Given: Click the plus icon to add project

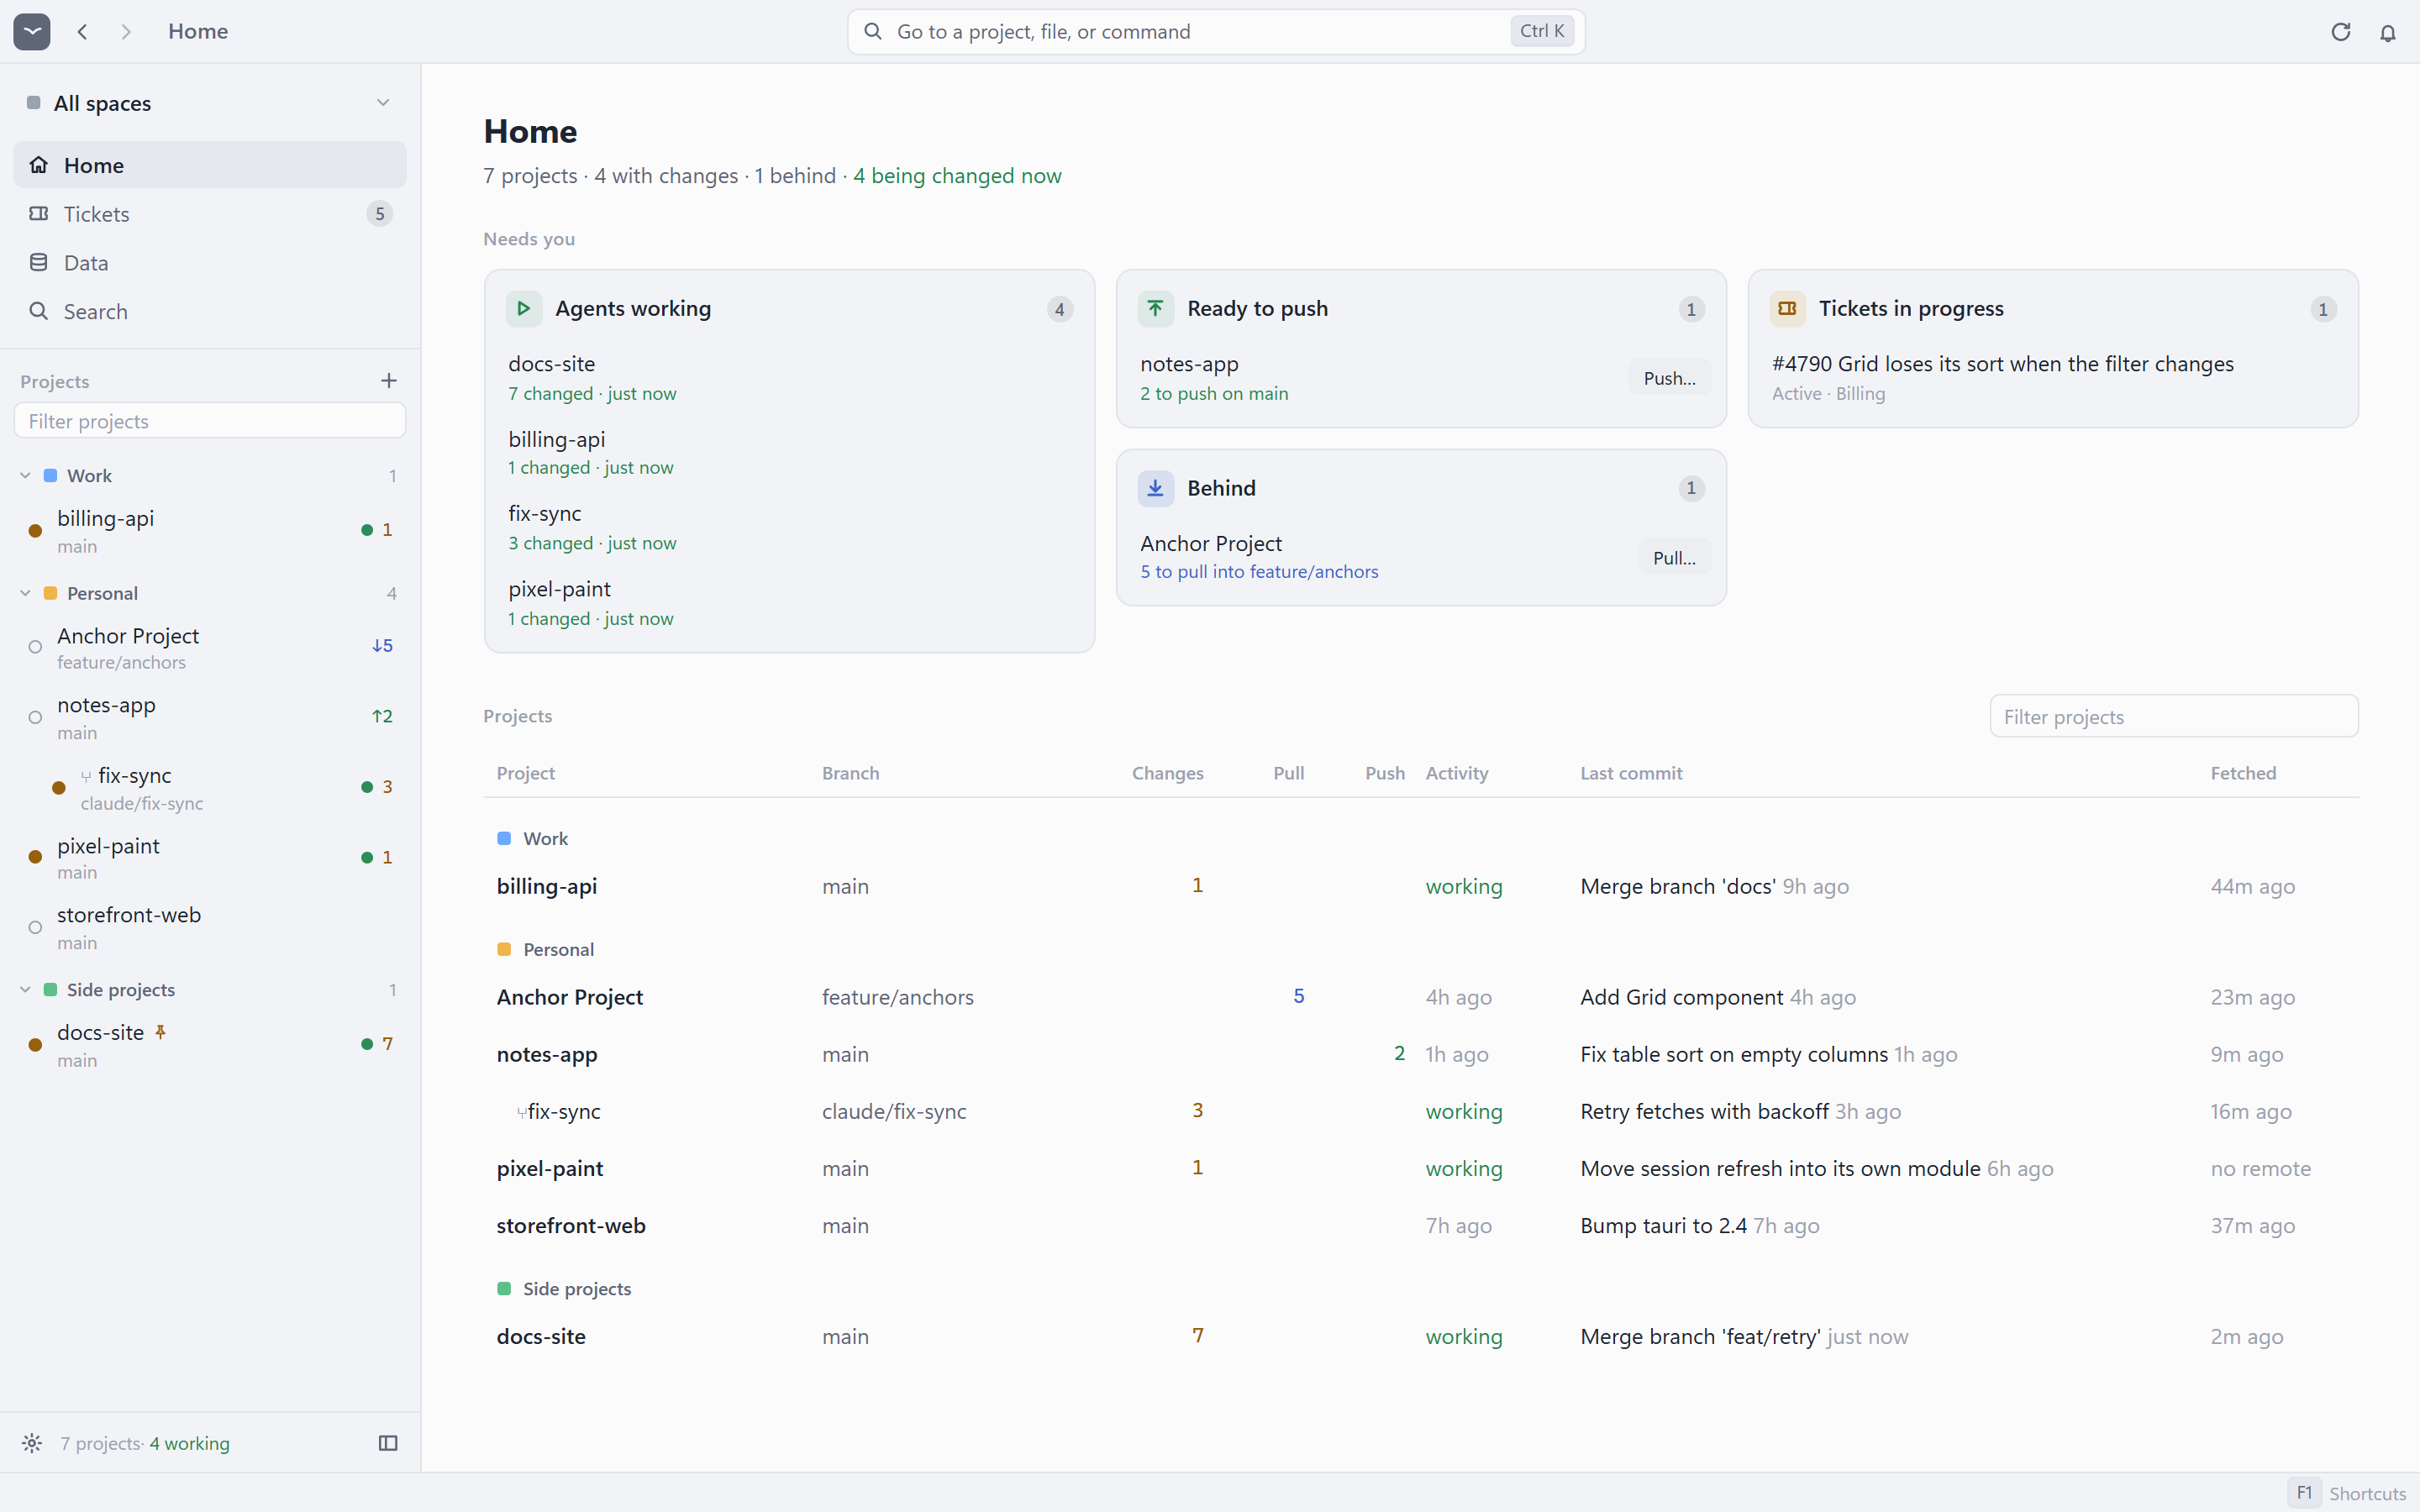Looking at the screenshot, I should click(x=389, y=381).
